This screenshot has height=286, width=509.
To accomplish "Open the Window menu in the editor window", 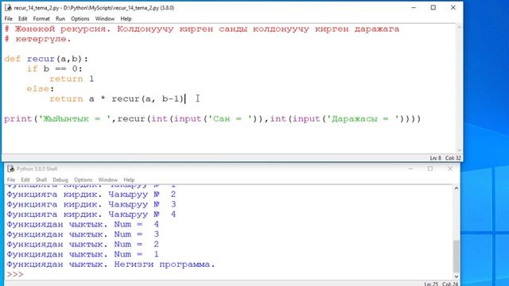I will coord(104,19).
